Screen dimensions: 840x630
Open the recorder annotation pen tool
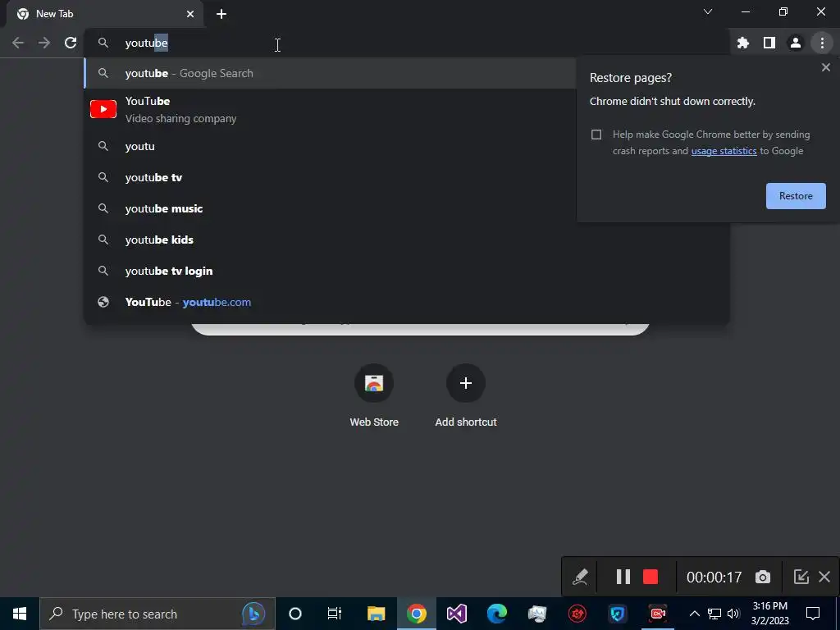coord(580,577)
